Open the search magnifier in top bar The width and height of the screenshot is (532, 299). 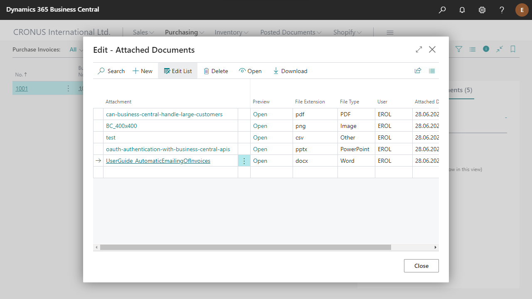point(442,10)
